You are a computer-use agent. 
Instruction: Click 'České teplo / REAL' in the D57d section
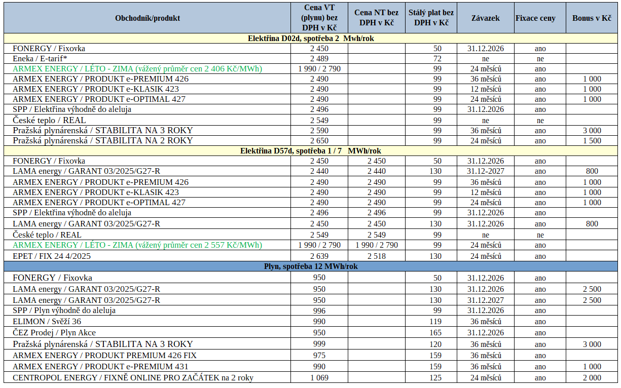click(x=47, y=235)
